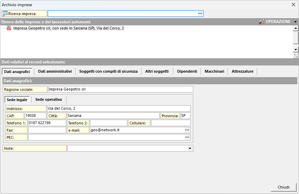
Task: Click the Impresa Geopetro srl company icon
Action: [x=9, y=28]
